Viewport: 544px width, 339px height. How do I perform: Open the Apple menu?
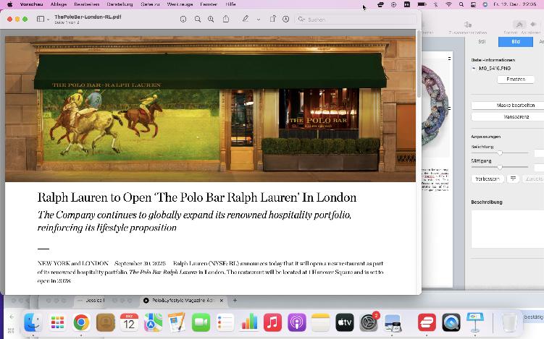pos(9,4)
